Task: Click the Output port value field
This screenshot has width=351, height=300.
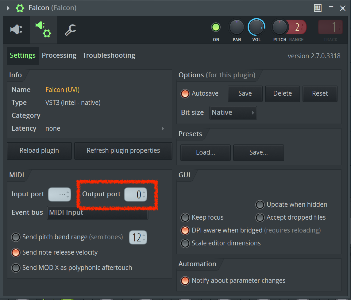Action: point(136,194)
